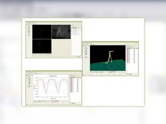Click the second sidebar icon in the camera views window
166x124 pixels.
(x=29, y=29)
